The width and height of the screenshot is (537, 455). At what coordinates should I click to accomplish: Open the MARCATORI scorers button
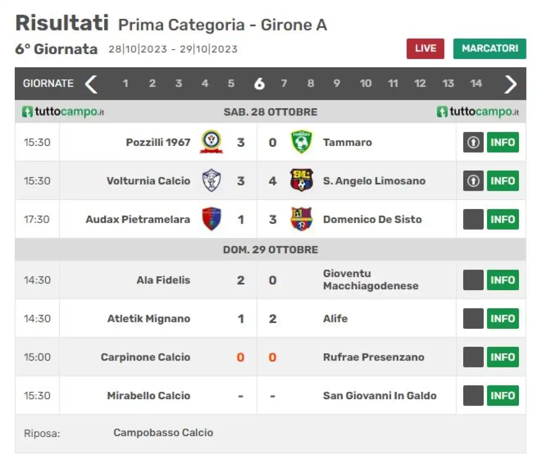(x=490, y=49)
